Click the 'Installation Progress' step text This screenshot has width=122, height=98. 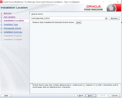point(13,36)
